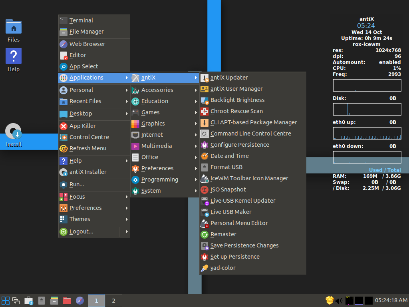This screenshot has height=307, width=409.
Task: Click the App Killer red X icon
Action: pyautogui.click(x=64, y=126)
